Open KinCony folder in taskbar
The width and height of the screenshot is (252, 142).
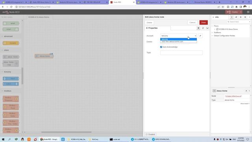click(x=95, y=139)
